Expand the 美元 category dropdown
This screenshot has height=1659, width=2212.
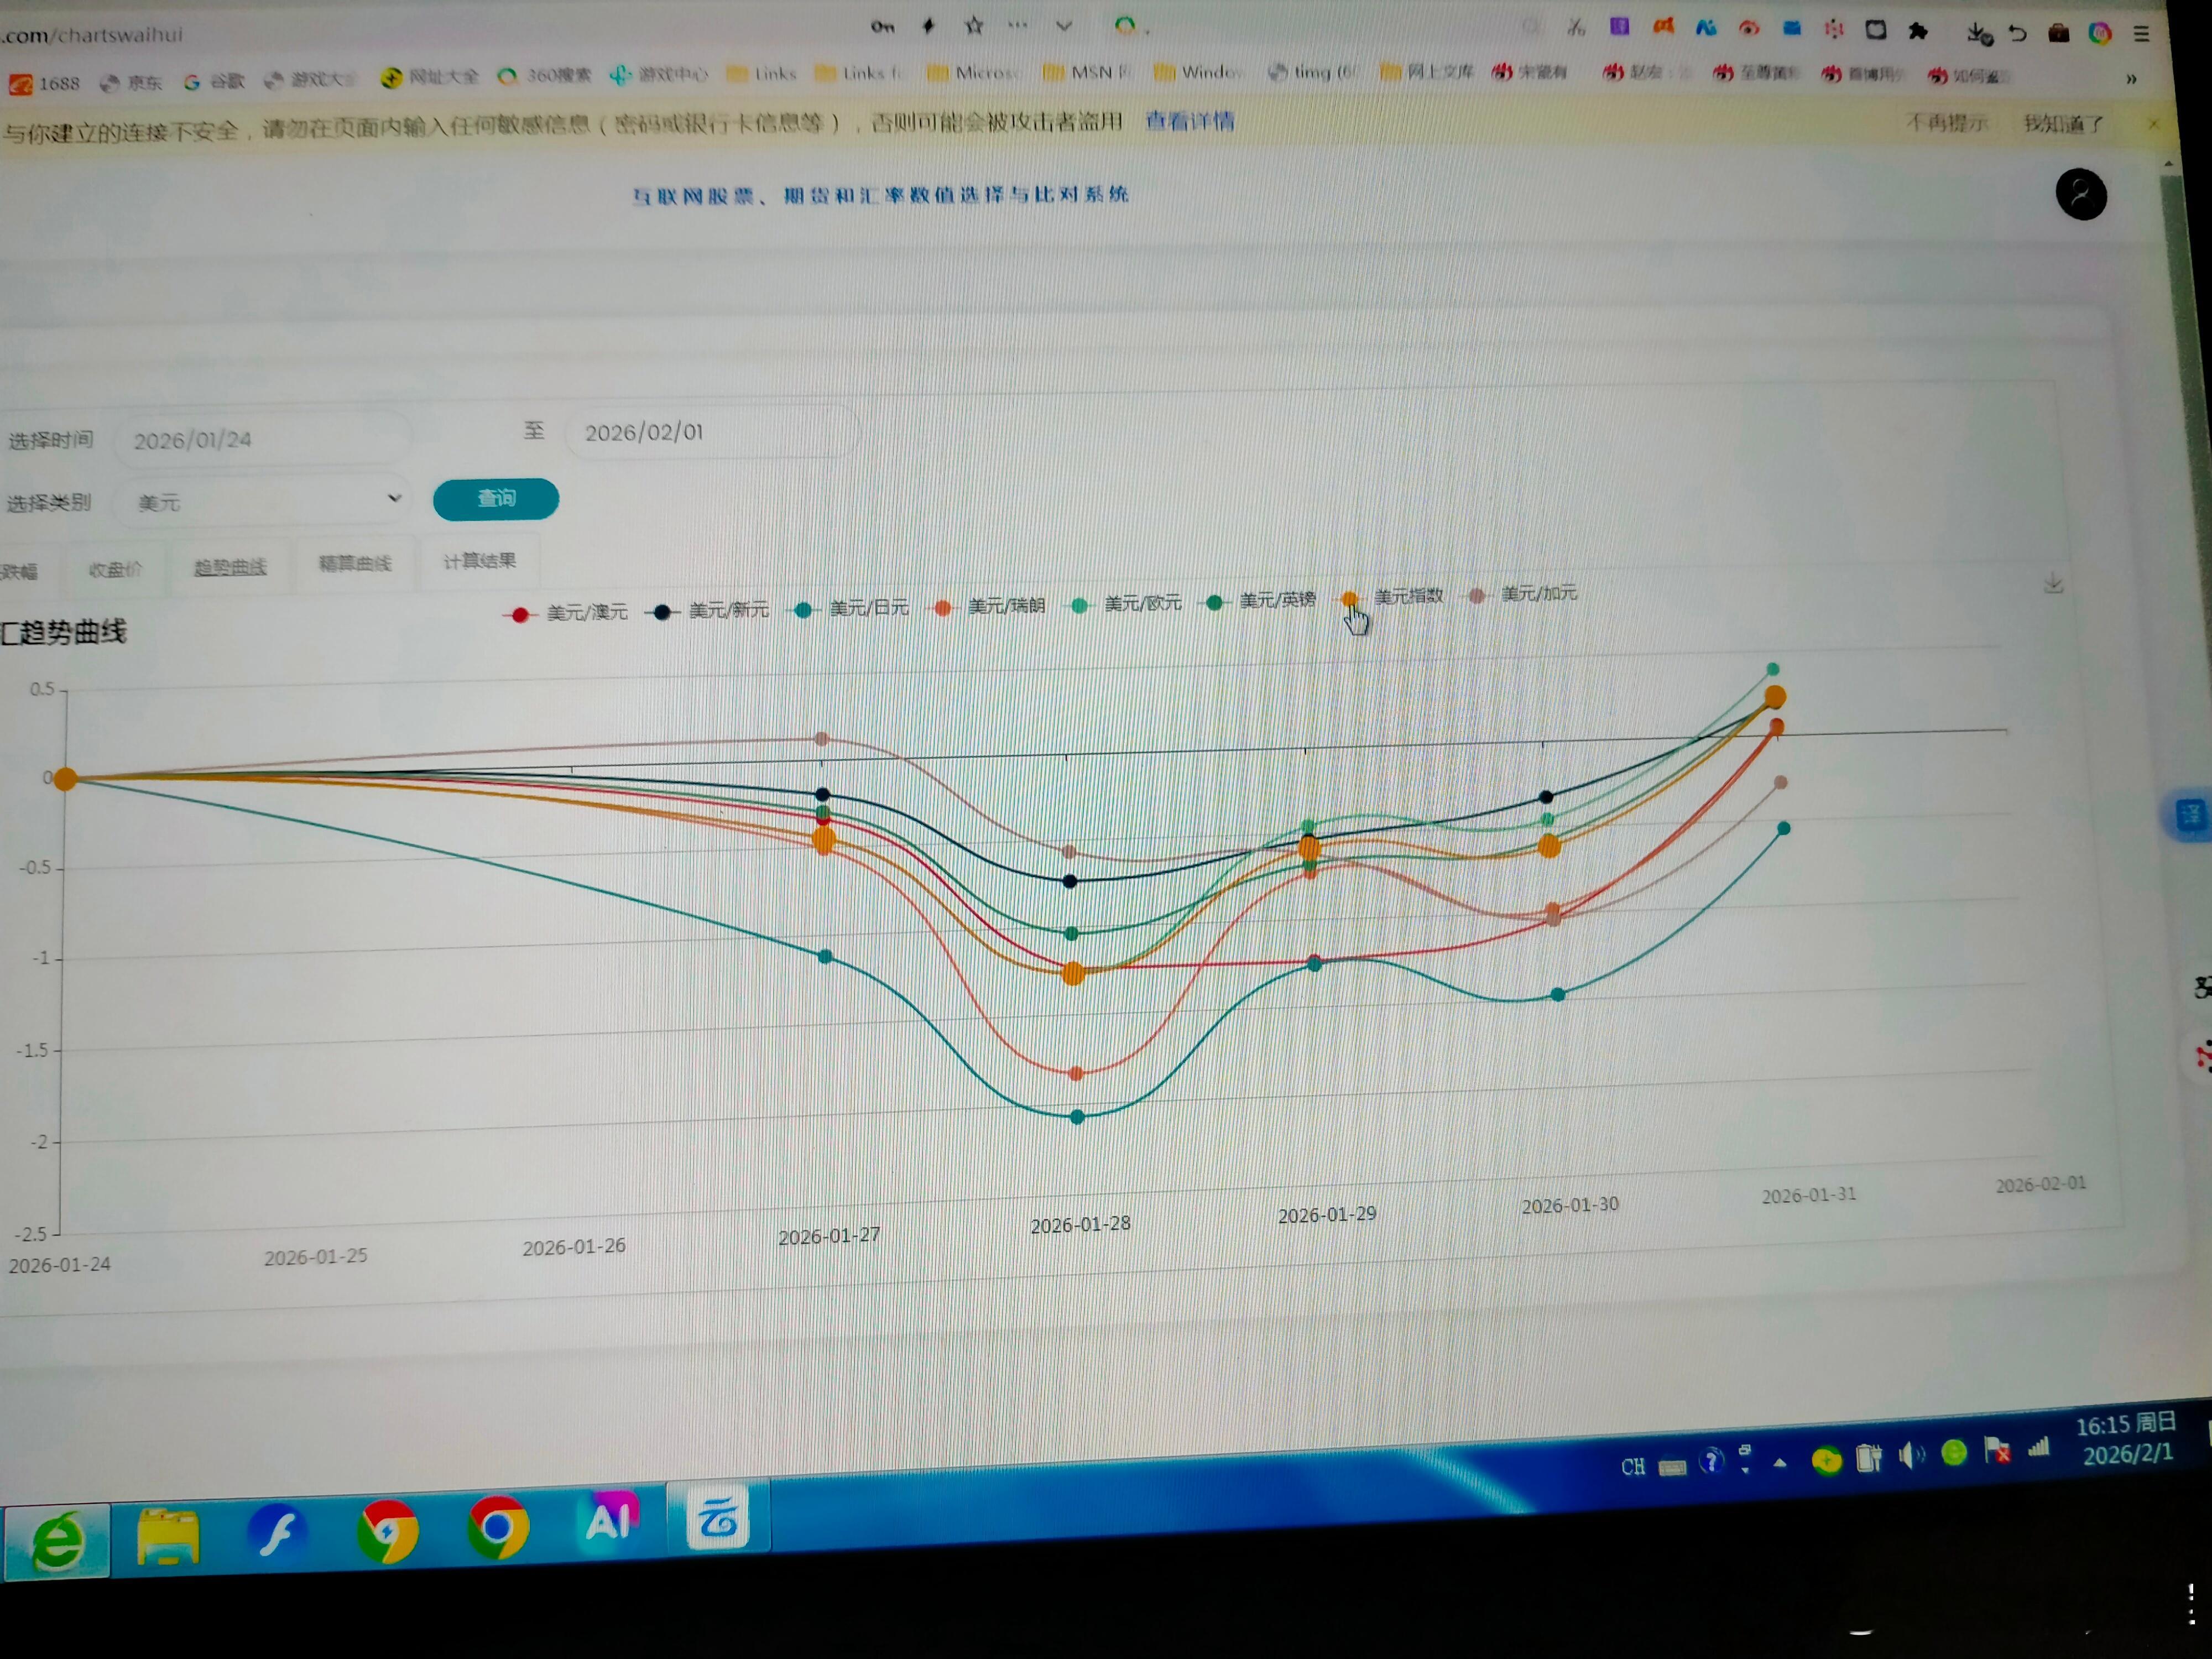click(x=394, y=498)
